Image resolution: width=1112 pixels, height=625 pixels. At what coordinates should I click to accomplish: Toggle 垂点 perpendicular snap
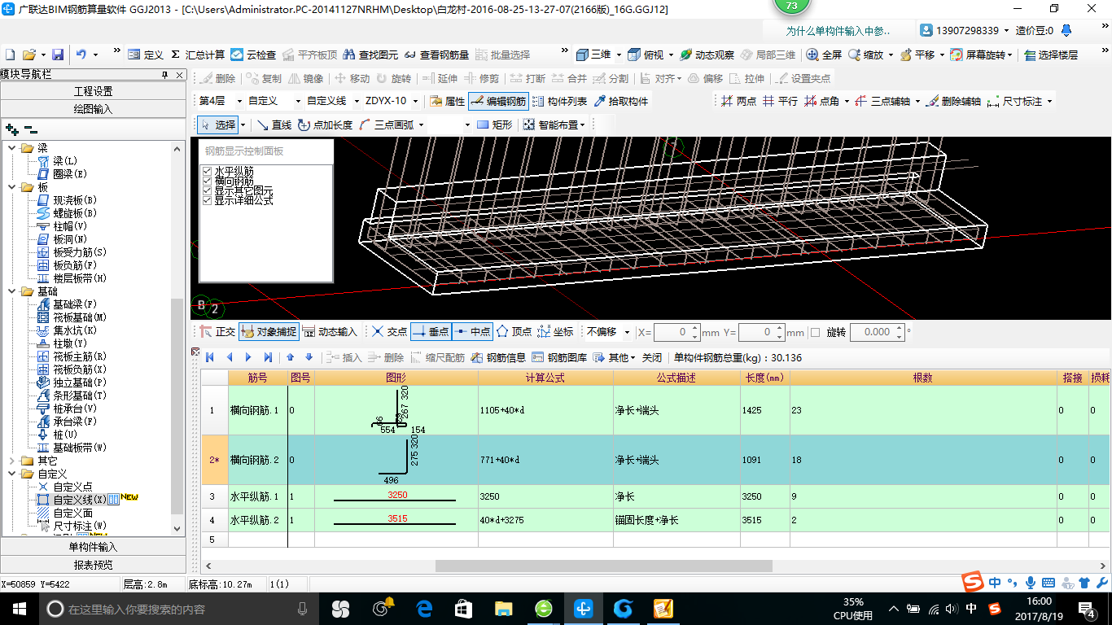coord(431,331)
